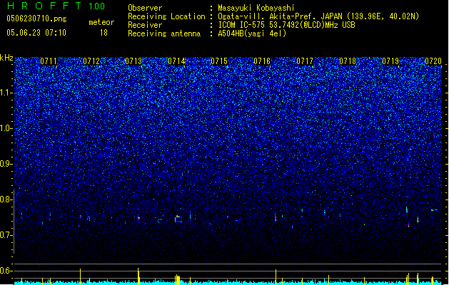Click the 0717 time marker
Screen dimensions: 449x285
coord(305,61)
